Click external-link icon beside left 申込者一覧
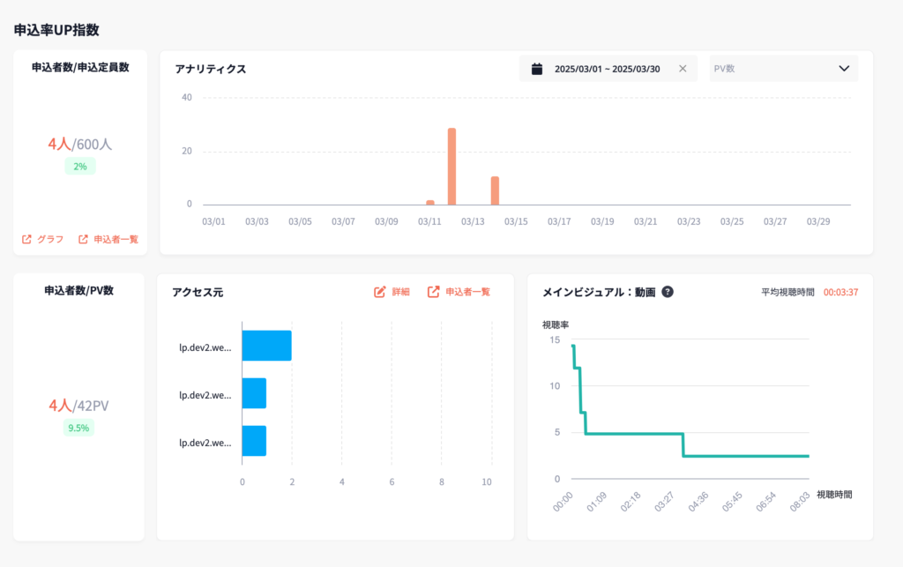 coord(84,239)
